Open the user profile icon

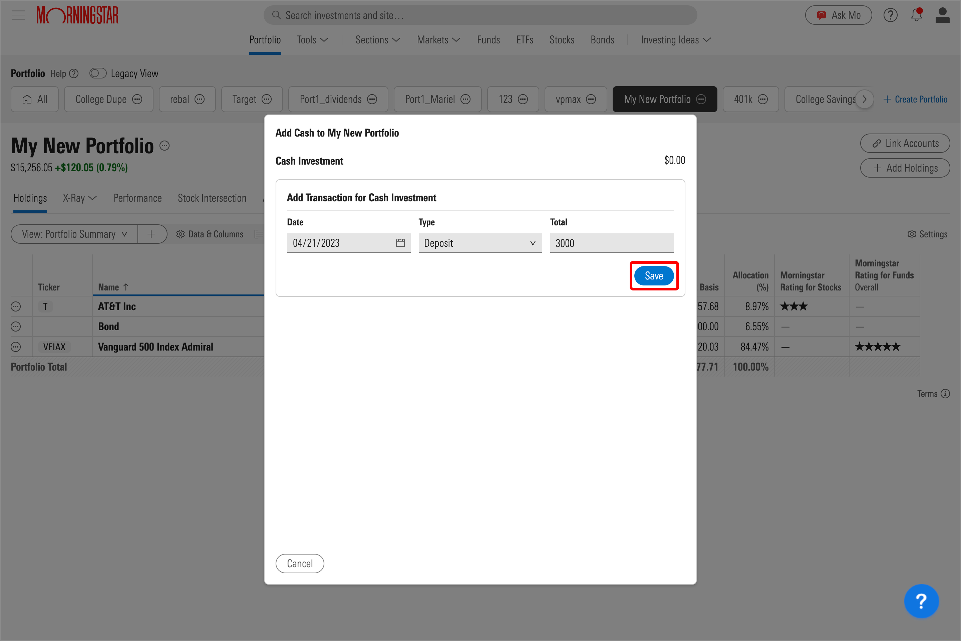pos(942,15)
